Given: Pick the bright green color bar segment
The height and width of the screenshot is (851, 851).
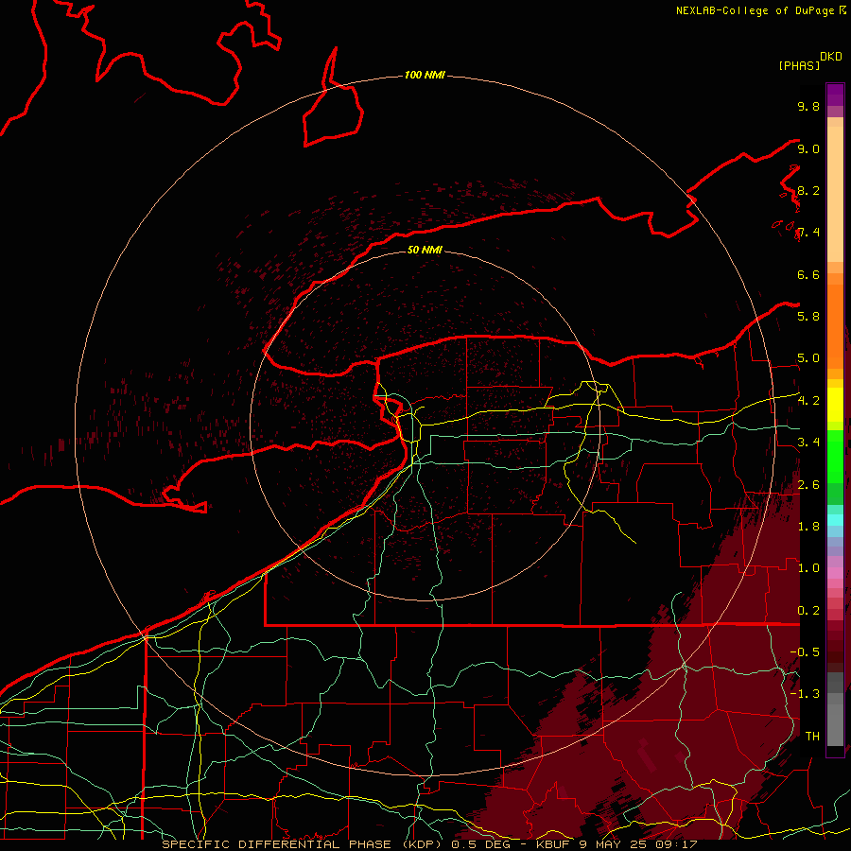Looking at the screenshot, I should (x=835, y=456).
